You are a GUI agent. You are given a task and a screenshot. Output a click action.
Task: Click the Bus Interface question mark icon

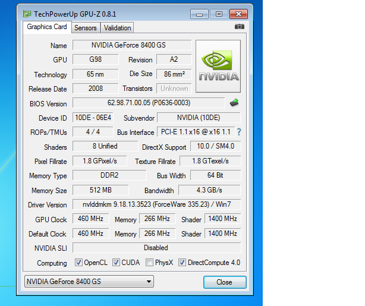[x=239, y=132]
